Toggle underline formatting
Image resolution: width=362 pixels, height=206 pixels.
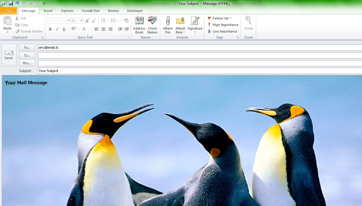tap(63, 29)
